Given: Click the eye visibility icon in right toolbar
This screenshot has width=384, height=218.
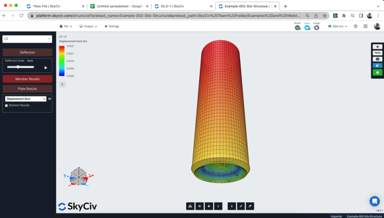Looking at the screenshot, I should 377,47.
